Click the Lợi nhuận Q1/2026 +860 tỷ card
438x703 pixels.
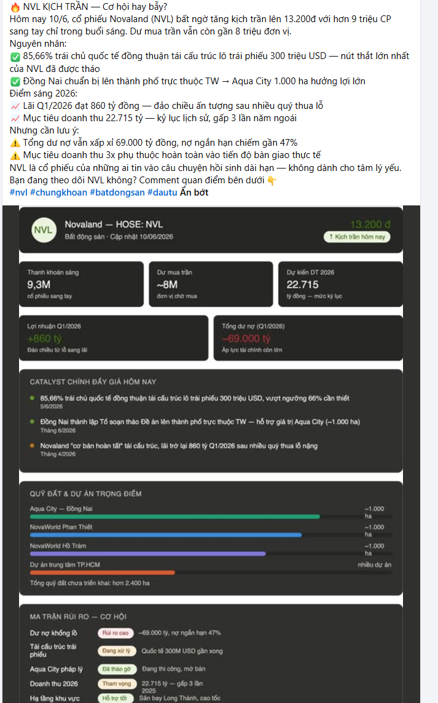[114, 338]
